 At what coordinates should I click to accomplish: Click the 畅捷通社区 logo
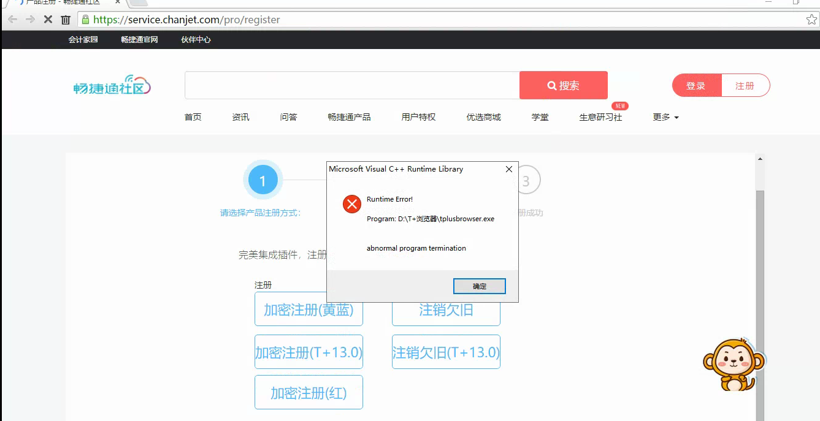112,85
